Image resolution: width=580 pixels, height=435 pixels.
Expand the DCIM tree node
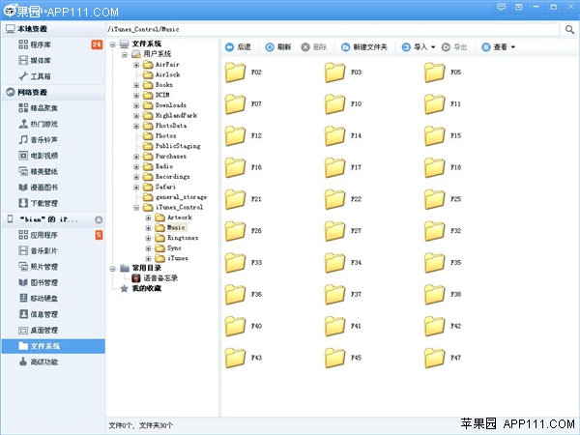(x=136, y=95)
